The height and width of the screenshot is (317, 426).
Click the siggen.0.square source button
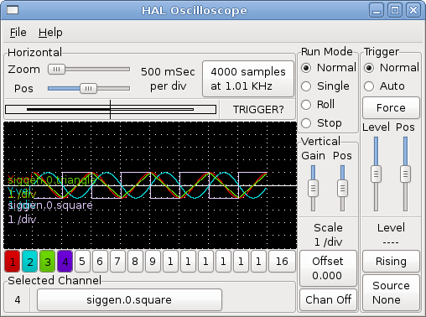pyautogui.click(x=129, y=300)
